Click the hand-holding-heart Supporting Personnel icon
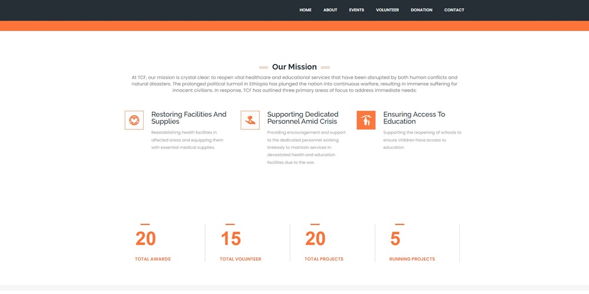Viewport: 589px width, 294px height. click(x=250, y=120)
